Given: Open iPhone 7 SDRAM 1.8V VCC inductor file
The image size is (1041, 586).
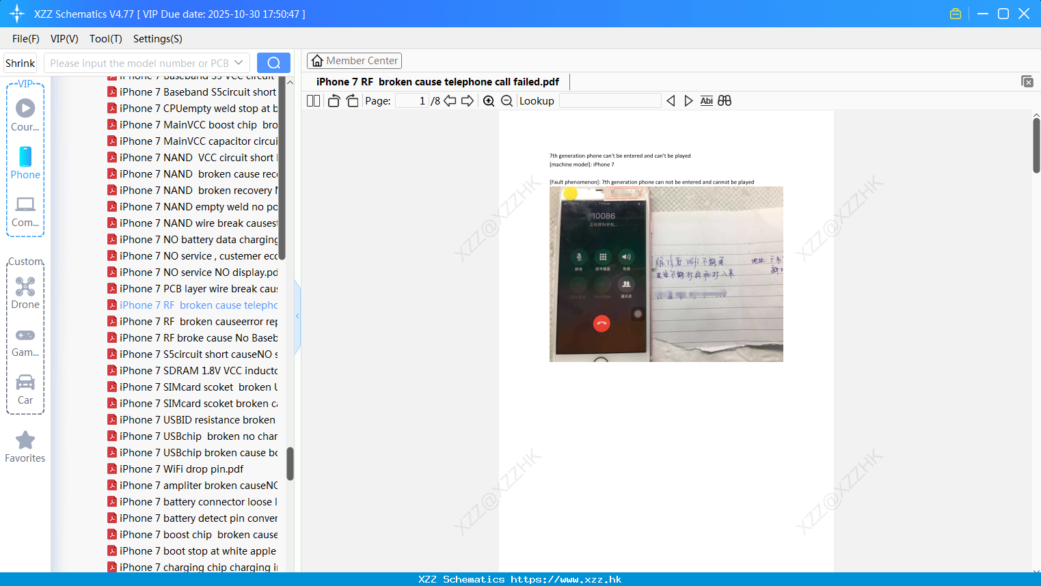Looking at the screenshot, I should coord(192,371).
